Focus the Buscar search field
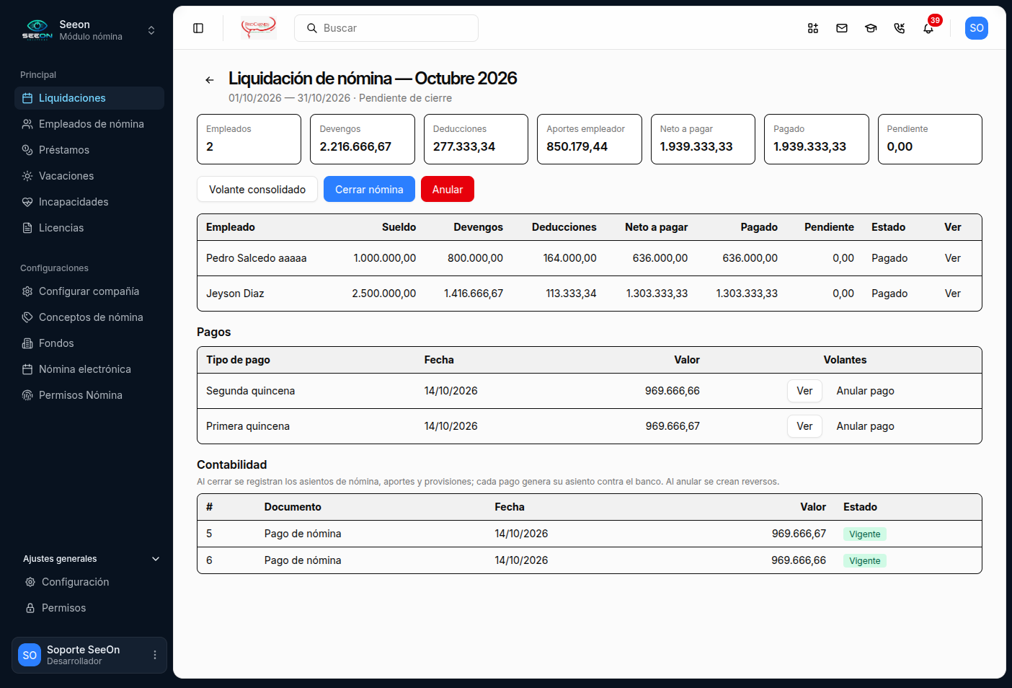This screenshot has height=688, width=1012. click(x=386, y=28)
